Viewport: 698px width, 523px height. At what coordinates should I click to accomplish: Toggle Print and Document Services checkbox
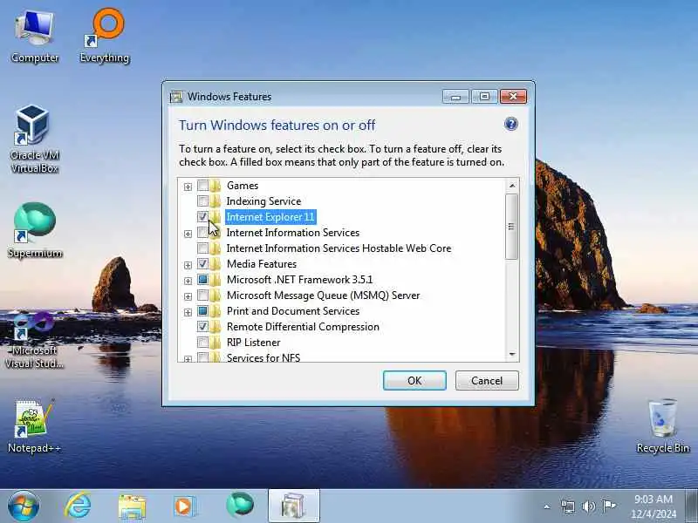(x=202, y=310)
